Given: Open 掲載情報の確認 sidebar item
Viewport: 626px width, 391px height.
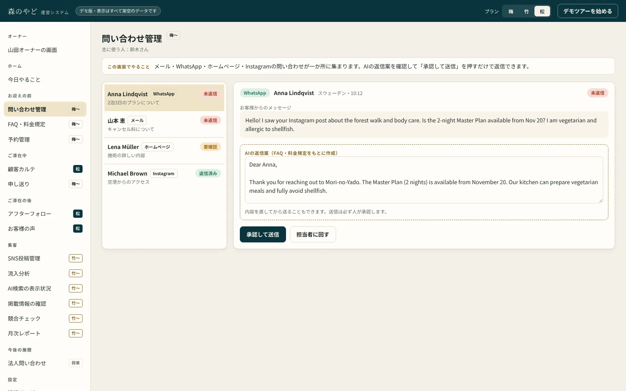Looking at the screenshot, I should click(x=45, y=303).
